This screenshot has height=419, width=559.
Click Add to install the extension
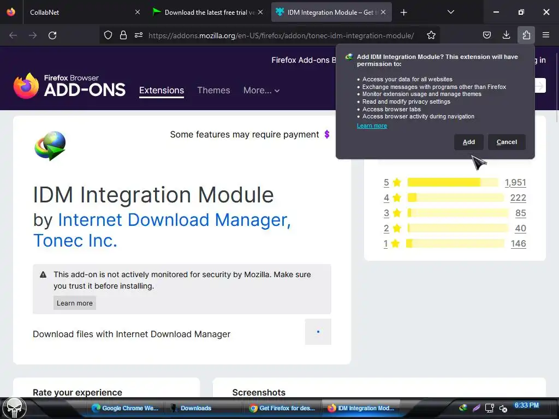pyautogui.click(x=468, y=142)
